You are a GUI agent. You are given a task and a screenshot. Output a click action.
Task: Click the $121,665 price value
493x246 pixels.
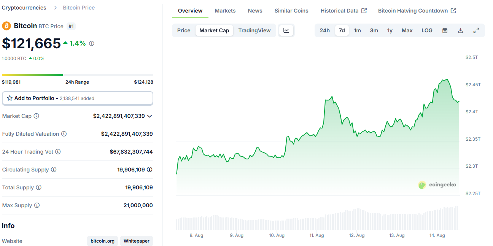31,43
